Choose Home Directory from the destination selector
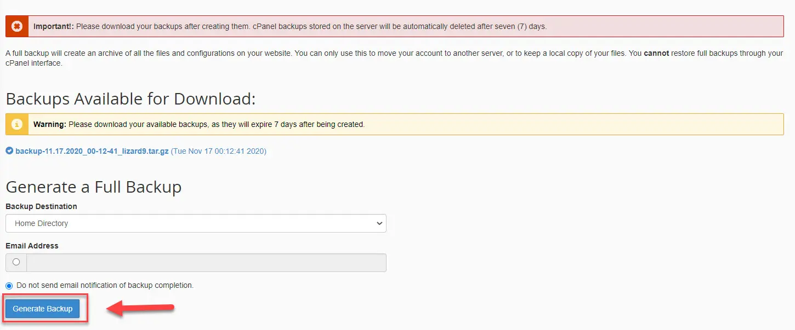The image size is (795, 330). point(196,223)
